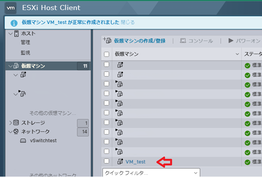
Task: Click the fourth row running VM icon
Action: [119, 93]
